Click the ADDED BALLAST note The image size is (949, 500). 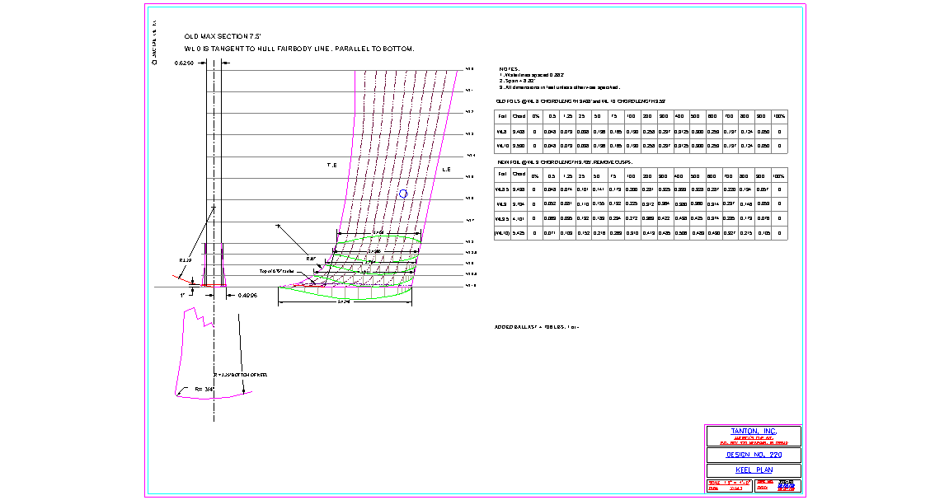coord(536,327)
